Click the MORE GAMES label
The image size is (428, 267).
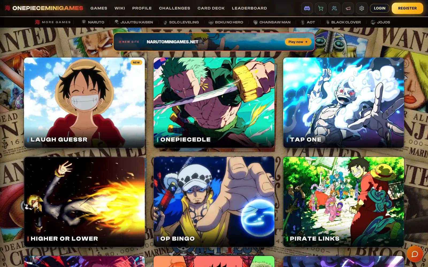[x=56, y=22]
